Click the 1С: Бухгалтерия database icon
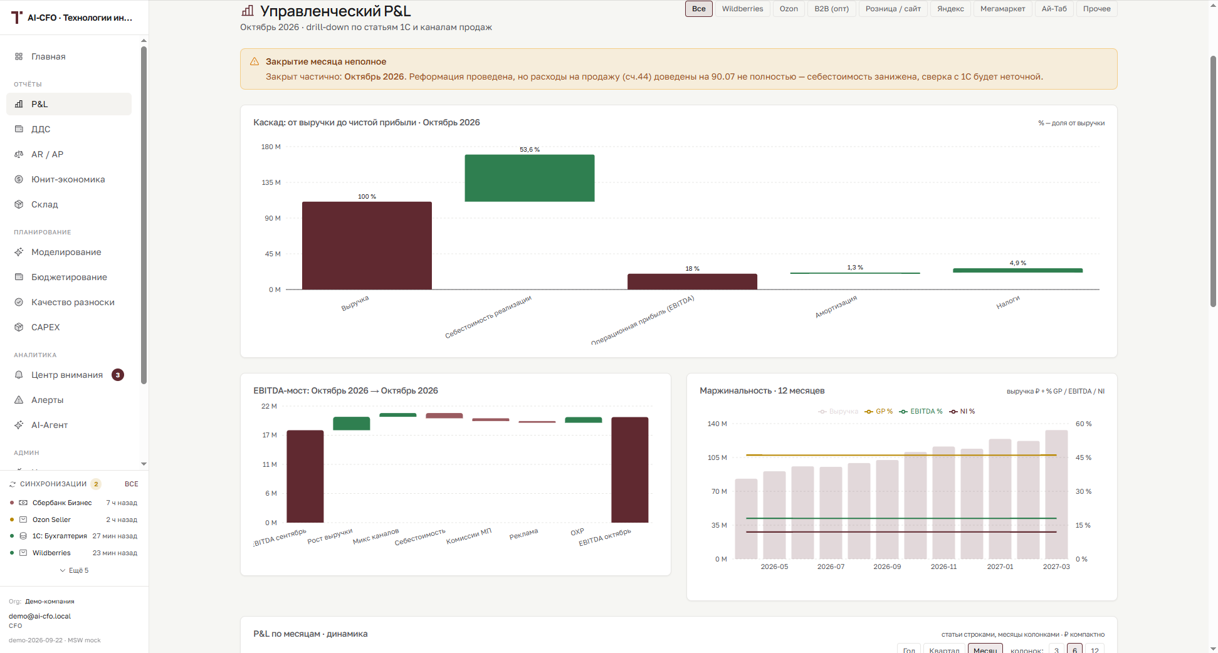 pyautogui.click(x=23, y=536)
